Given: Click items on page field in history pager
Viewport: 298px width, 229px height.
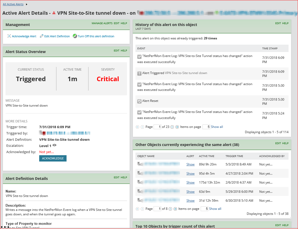Looking at the screenshot, I should pos(206,127).
